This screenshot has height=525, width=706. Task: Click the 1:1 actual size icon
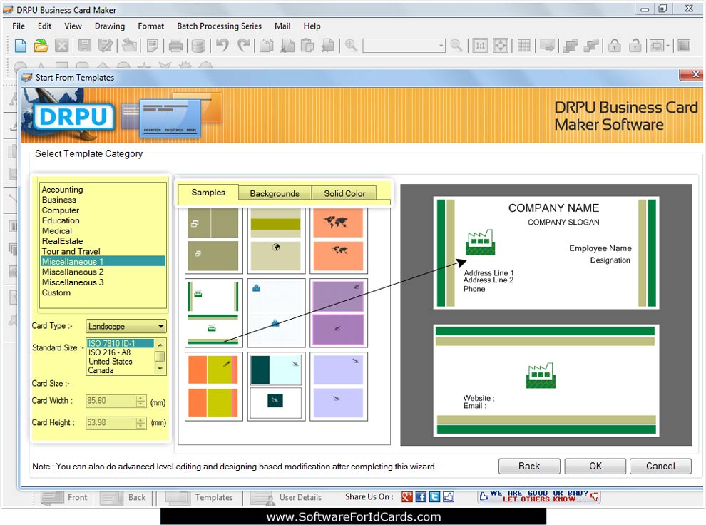(x=480, y=46)
